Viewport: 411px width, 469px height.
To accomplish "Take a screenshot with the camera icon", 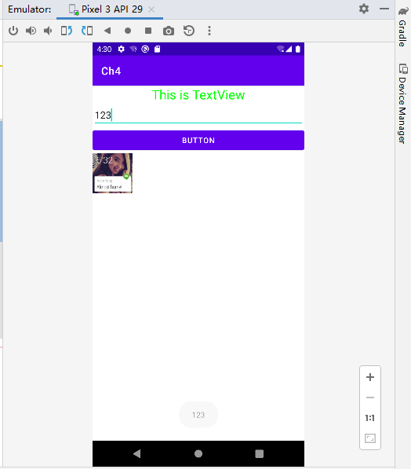I will point(169,31).
